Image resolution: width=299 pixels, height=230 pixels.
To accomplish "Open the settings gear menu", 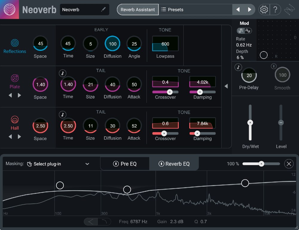I will [x=263, y=9].
